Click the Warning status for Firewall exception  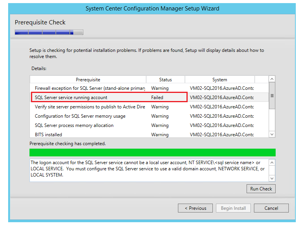(x=160, y=88)
